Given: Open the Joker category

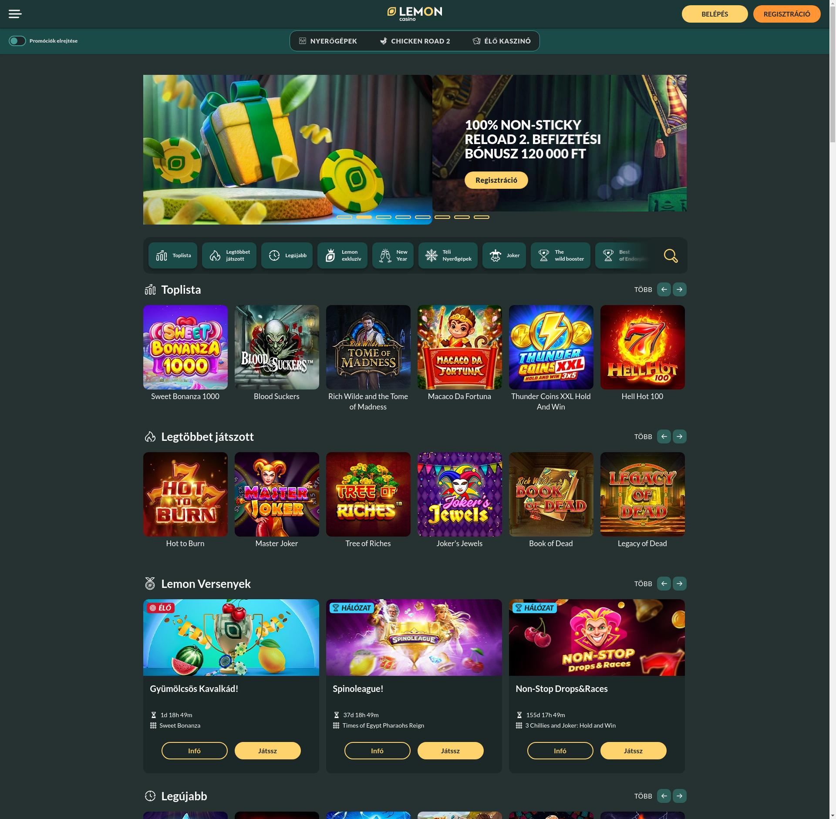Looking at the screenshot, I should point(504,255).
